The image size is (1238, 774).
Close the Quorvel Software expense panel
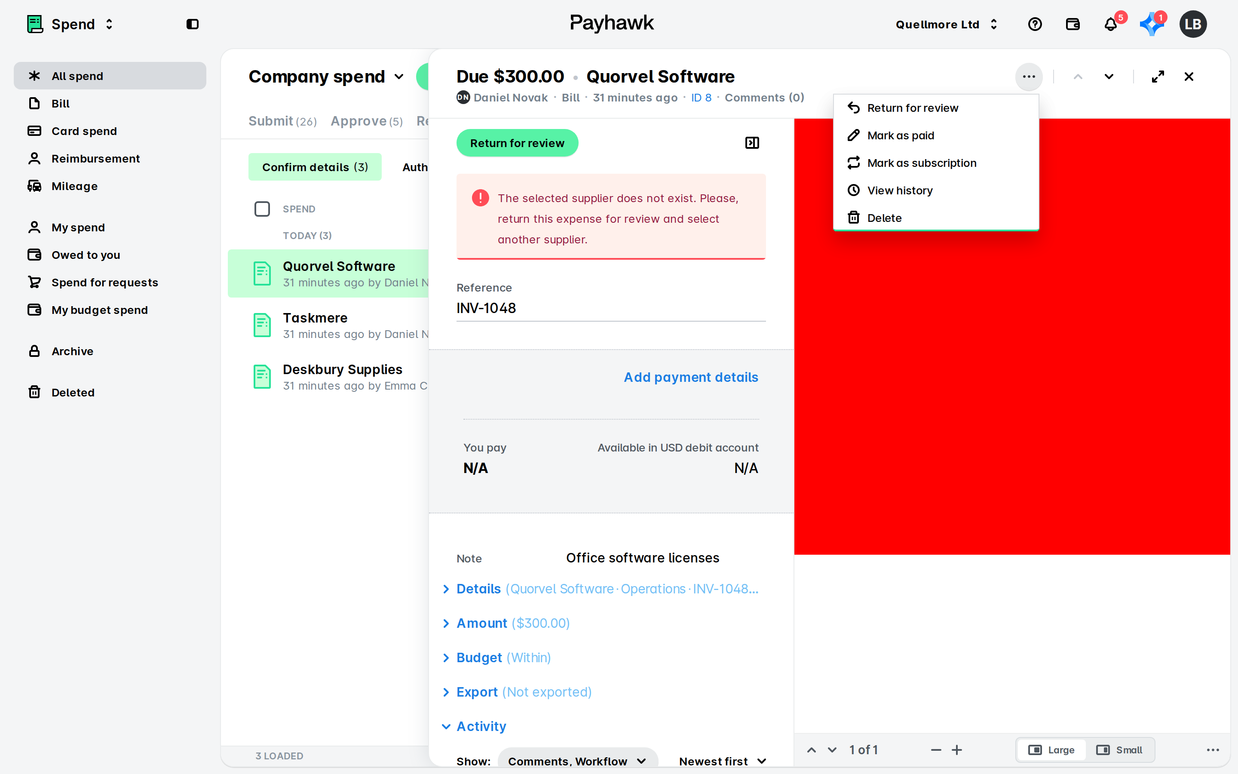pos(1189,77)
